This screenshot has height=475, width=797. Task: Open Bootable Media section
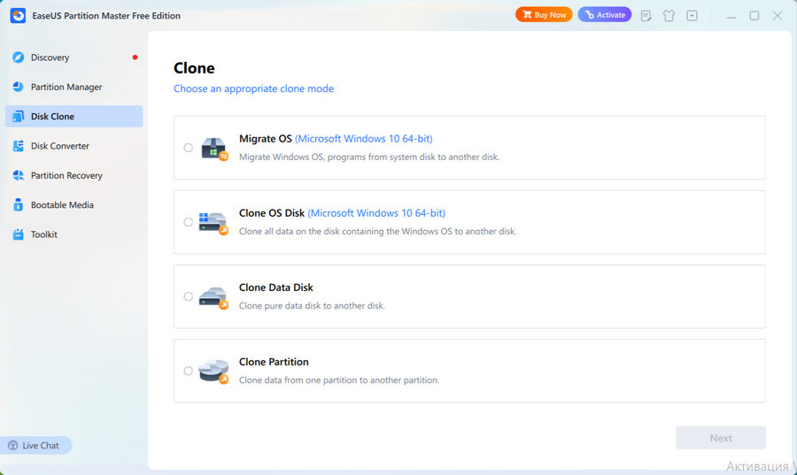[74, 204]
